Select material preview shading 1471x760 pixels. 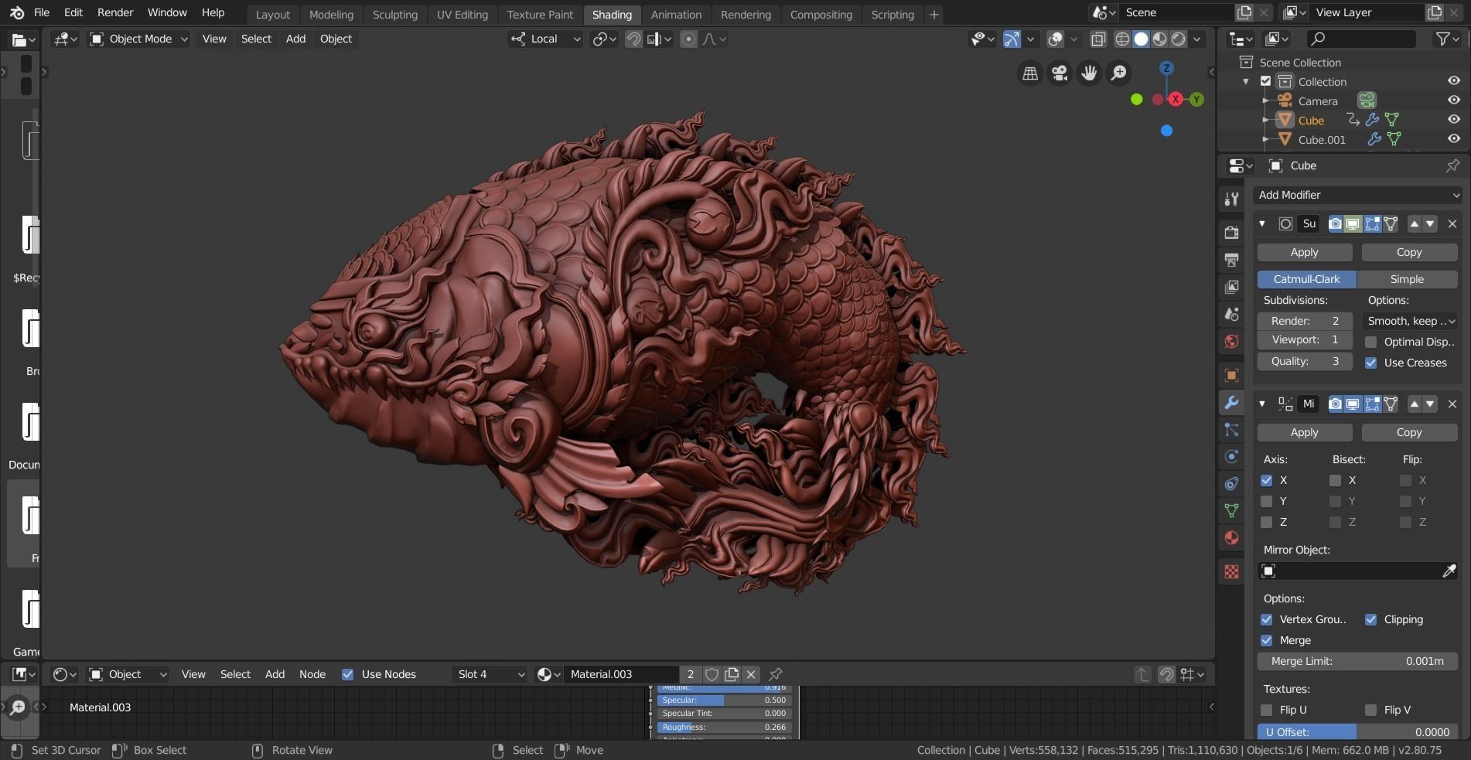point(1159,39)
